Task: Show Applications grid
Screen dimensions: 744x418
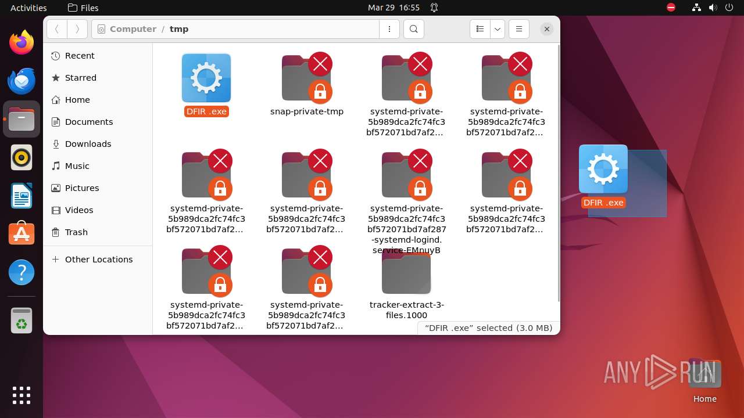Action: (x=22, y=395)
